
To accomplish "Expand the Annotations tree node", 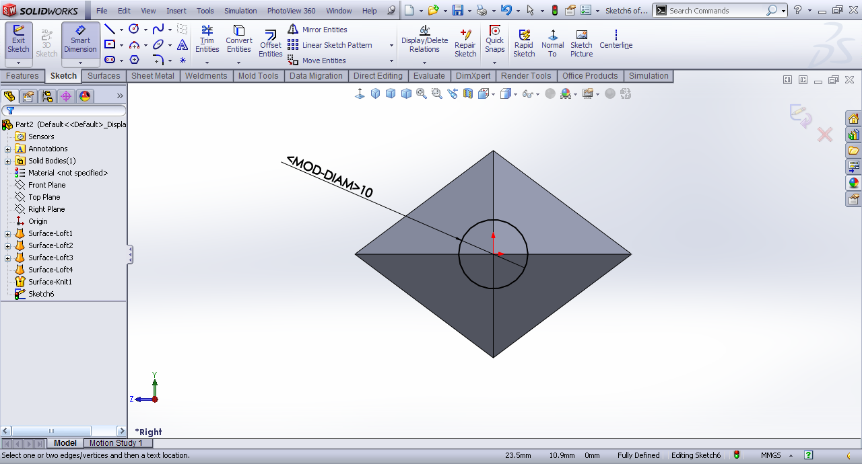I will click(8, 149).
